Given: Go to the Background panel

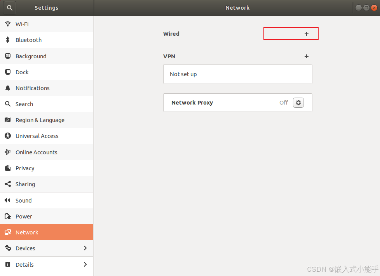Looking at the screenshot, I should point(47,56).
